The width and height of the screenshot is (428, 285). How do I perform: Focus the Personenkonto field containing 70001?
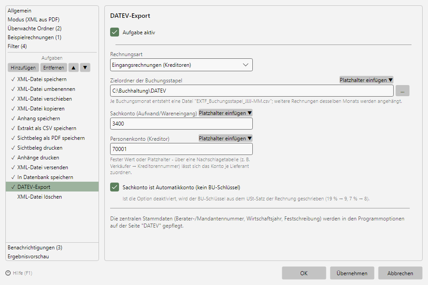tap(181, 149)
